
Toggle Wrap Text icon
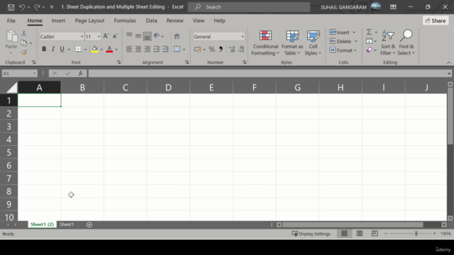pyautogui.click(x=177, y=36)
